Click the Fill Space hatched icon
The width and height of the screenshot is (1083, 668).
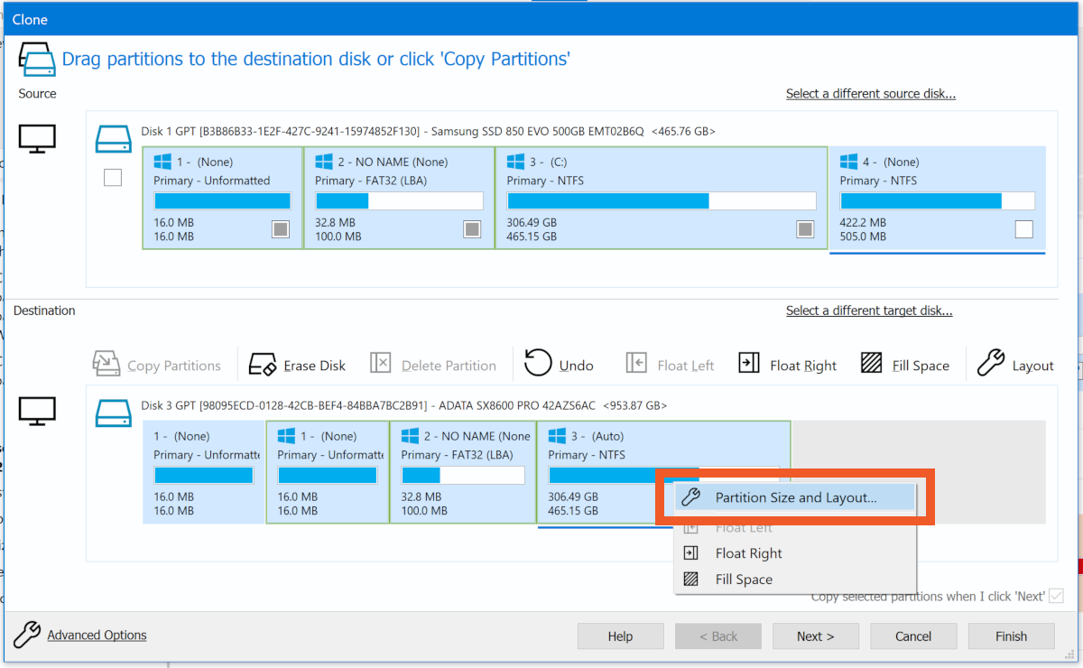871,364
